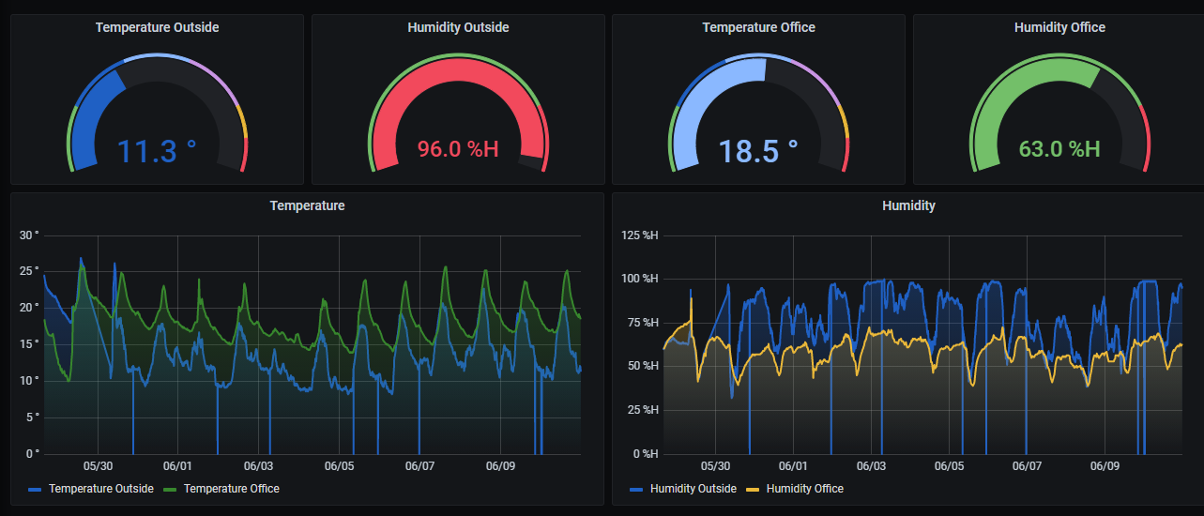Toggle the Temperature Outside legend series
The image size is (1204, 516).
click(x=100, y=488)
